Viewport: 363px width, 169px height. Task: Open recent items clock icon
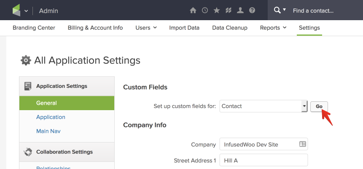204,11
